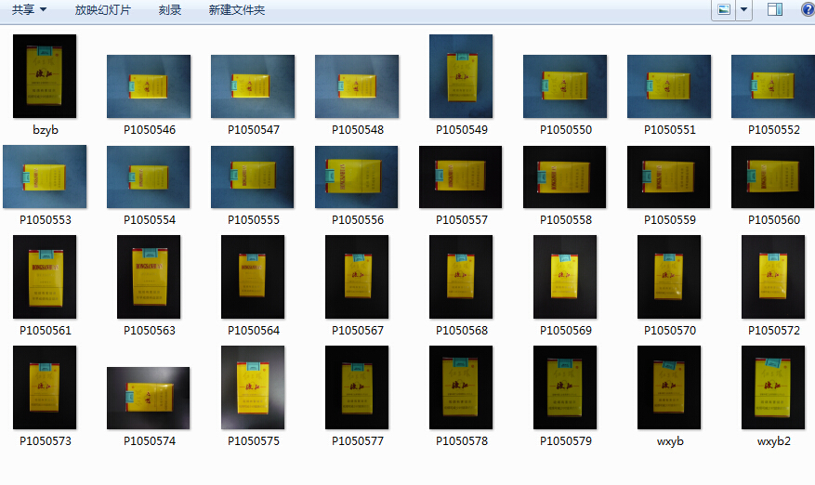This screenshot has width=815, height=485.
Task: Select thumbnail P1050573
Action: [x=45, y=387]
